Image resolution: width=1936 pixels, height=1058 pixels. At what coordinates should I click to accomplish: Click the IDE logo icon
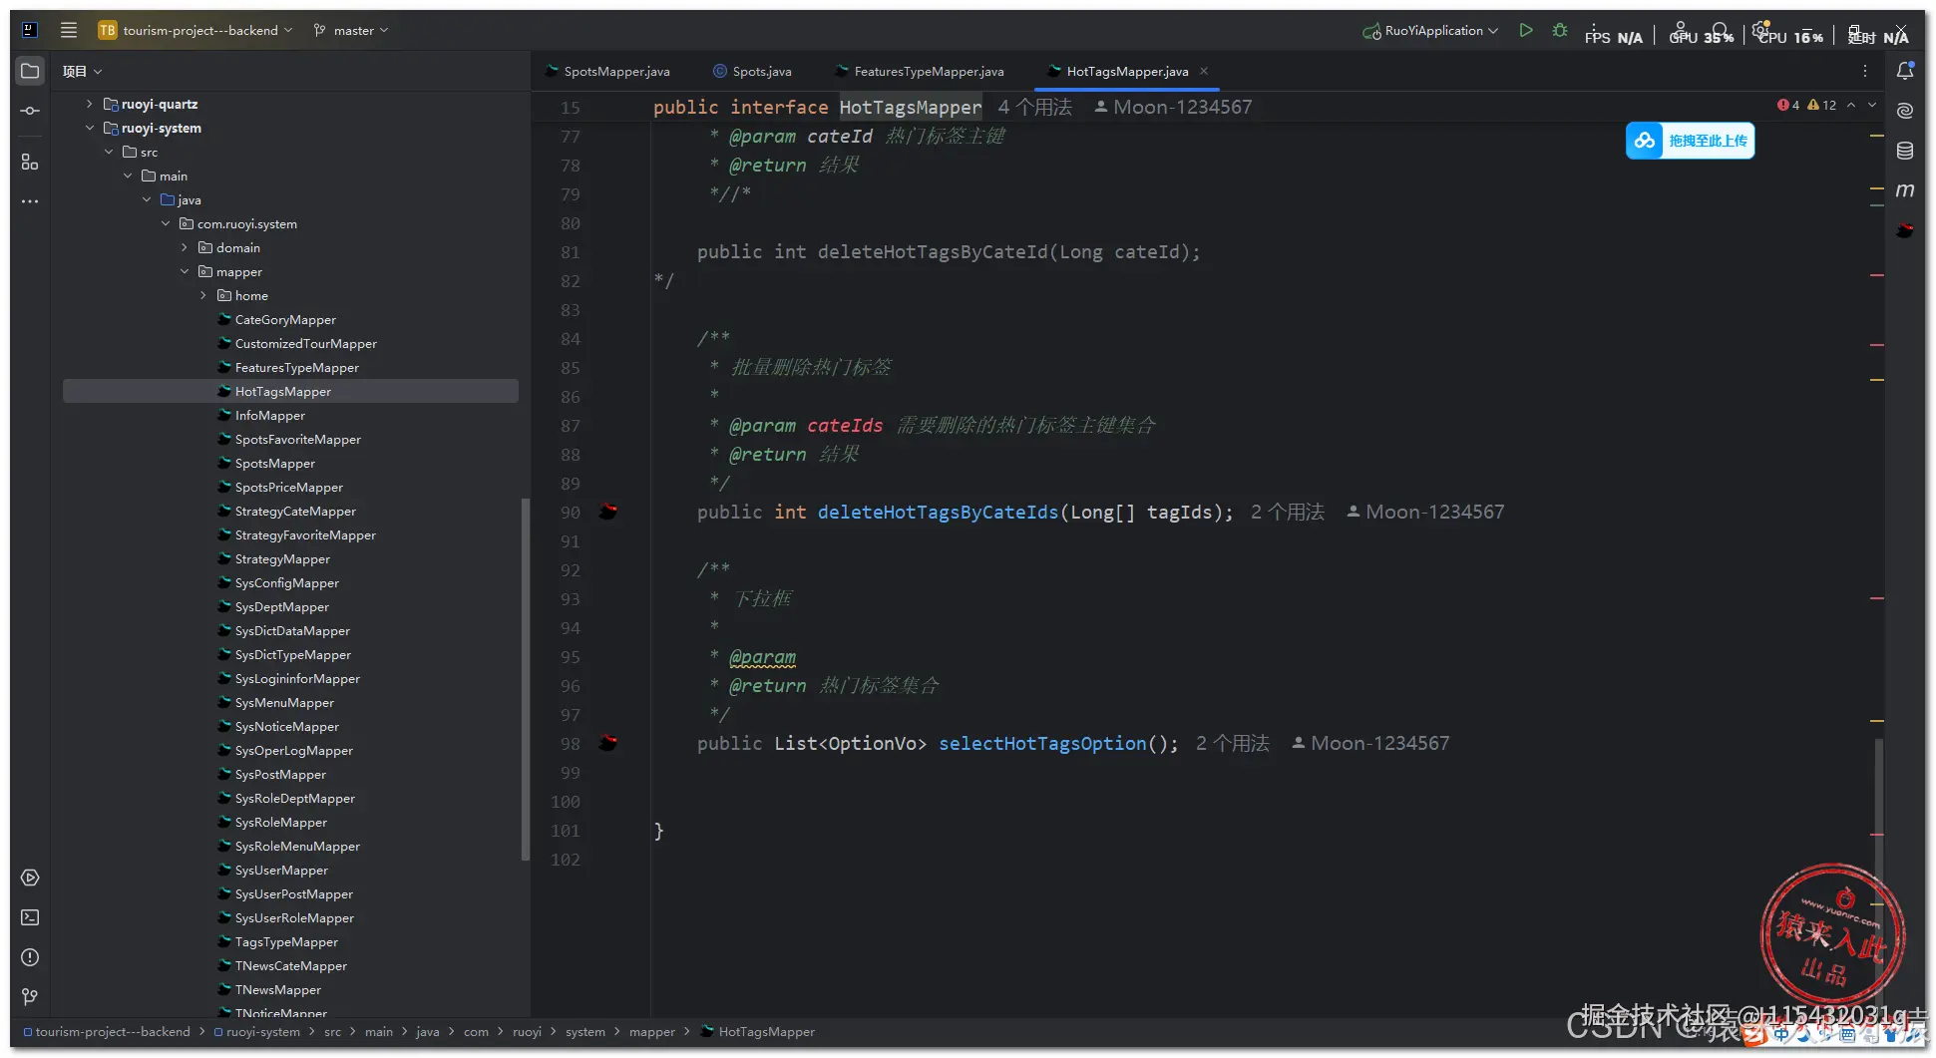coord(30,30)
